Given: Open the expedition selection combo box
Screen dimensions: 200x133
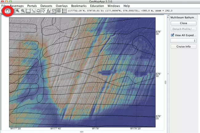Looking at the screenshot, I should point(183,40).
